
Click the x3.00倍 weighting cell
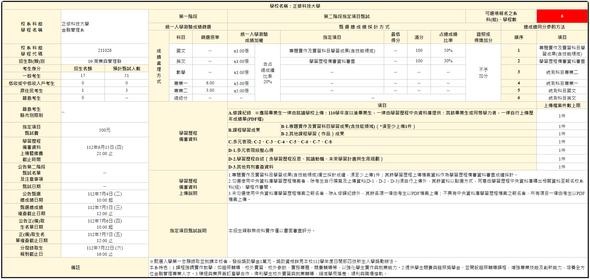point(241,83)
